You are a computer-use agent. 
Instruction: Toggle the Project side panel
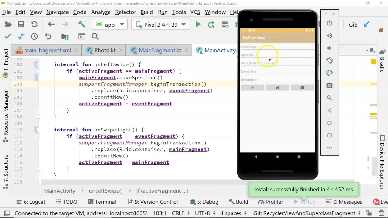(6, 63)
